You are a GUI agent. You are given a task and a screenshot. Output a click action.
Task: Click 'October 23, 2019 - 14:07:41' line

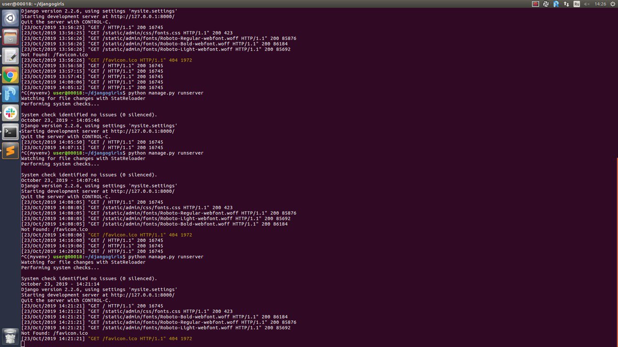click(60, 180)
